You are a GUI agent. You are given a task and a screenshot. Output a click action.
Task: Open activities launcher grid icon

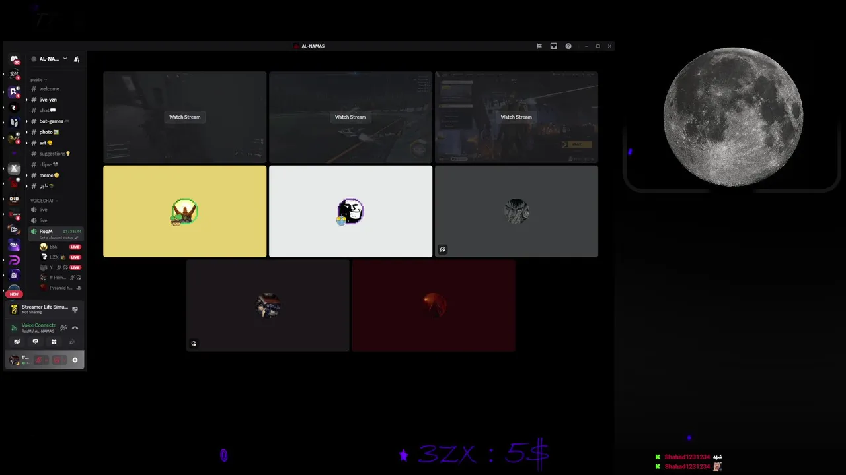[54, 342]
